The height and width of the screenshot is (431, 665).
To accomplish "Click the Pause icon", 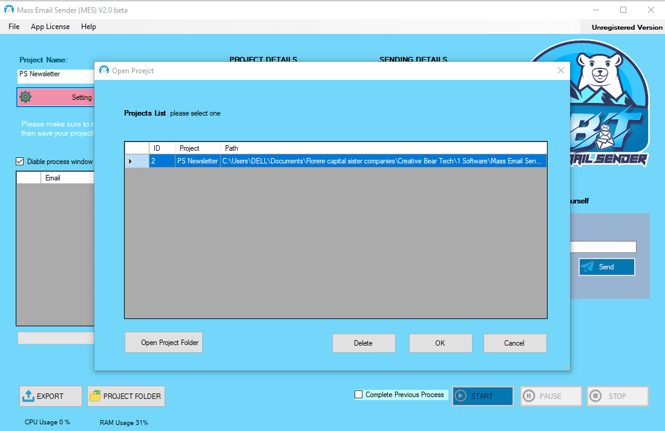I will pyautogui.click(x=529, y=396).
